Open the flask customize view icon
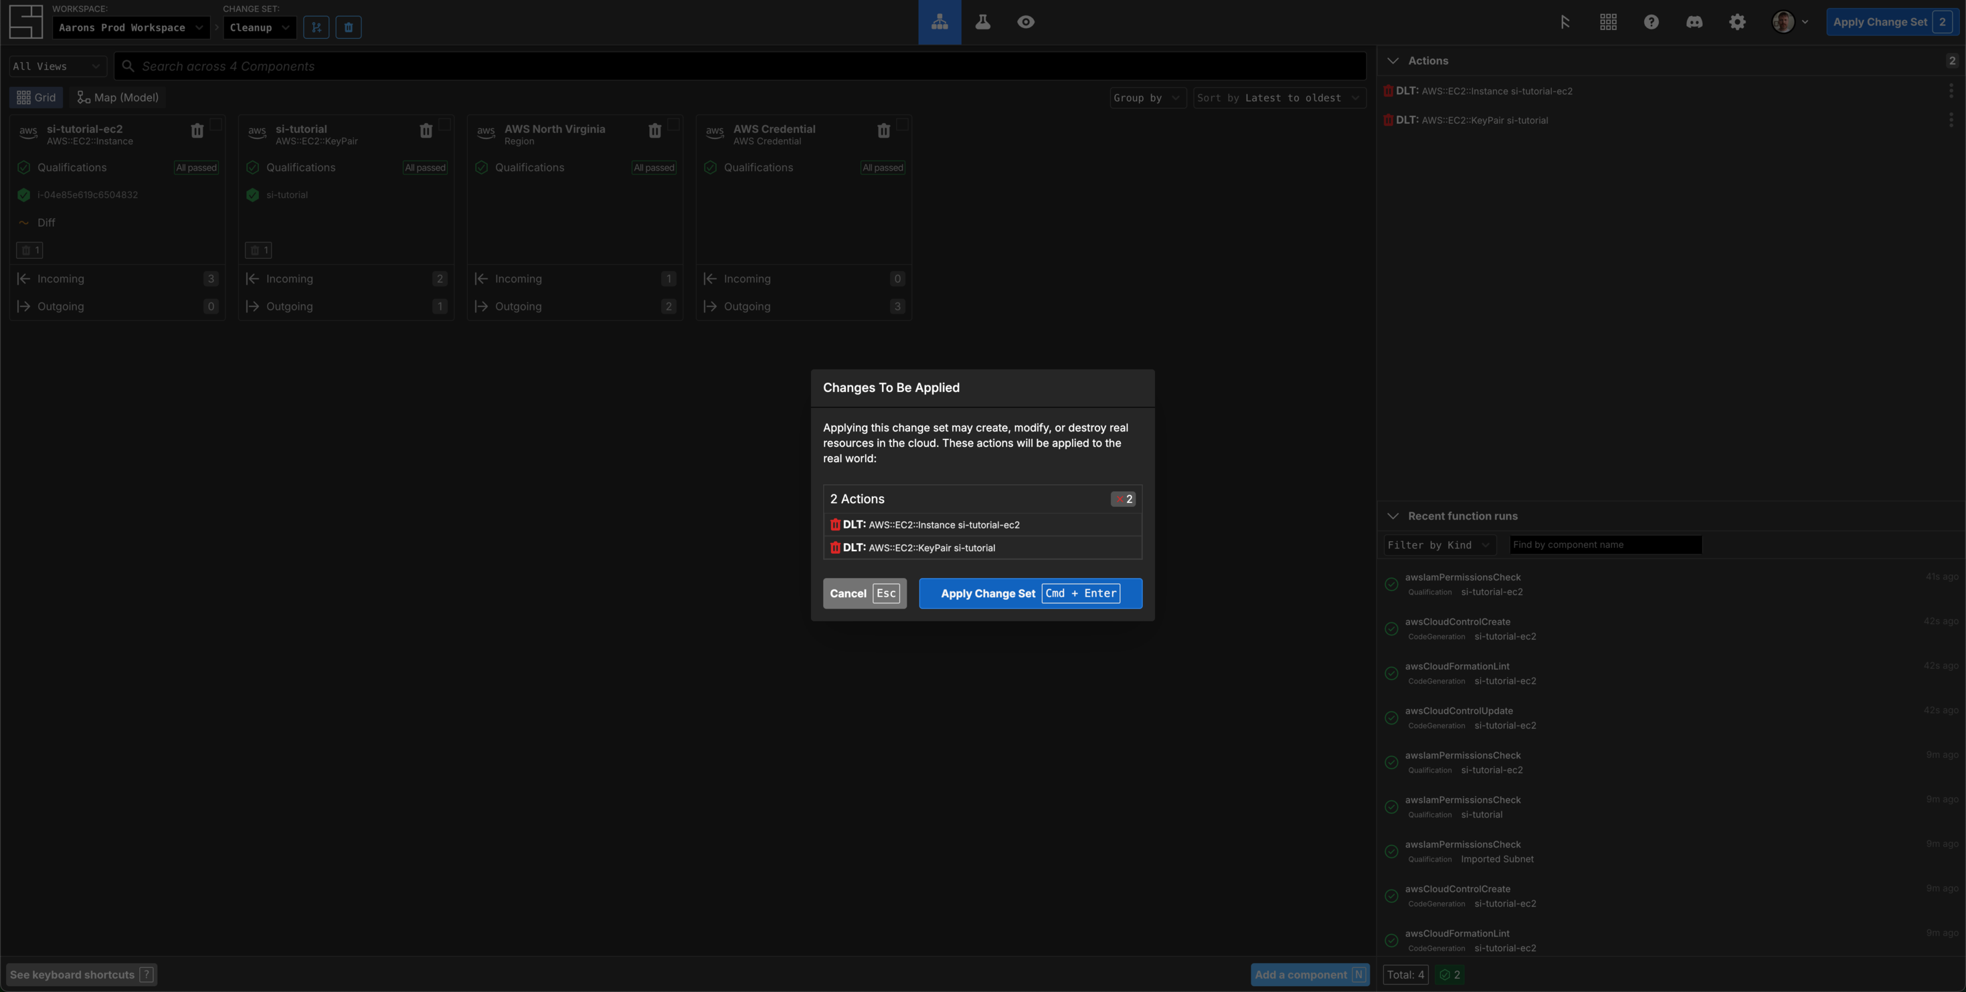 point(983,22)
